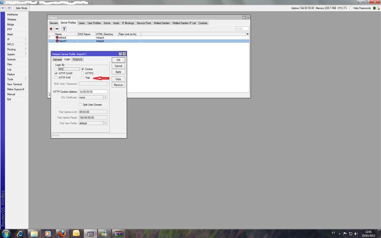Select the hsprof1 profile row
This screenshot has height=238, width=381.
[x=149, y=41]
